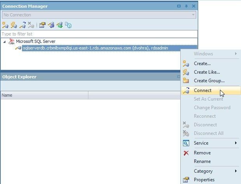Click the greyed Disconnect toolbar icon

tap(31, 25)
